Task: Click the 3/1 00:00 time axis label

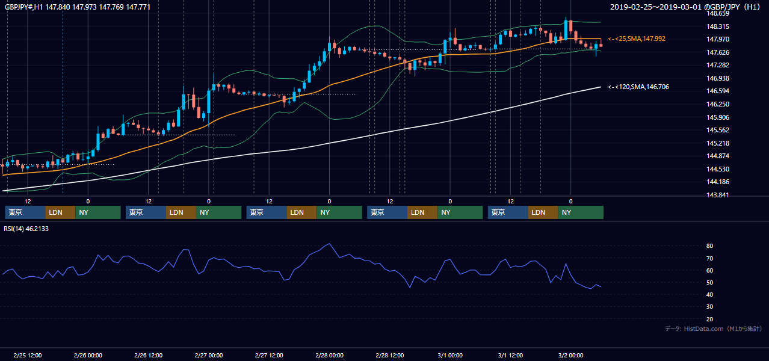Action: pyautogui.click(x=450, y=355)
